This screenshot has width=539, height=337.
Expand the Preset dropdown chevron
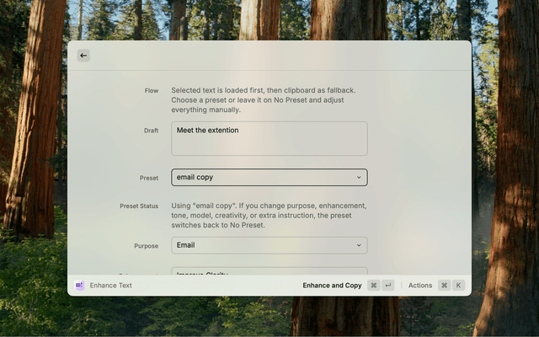tap(359, 178)
